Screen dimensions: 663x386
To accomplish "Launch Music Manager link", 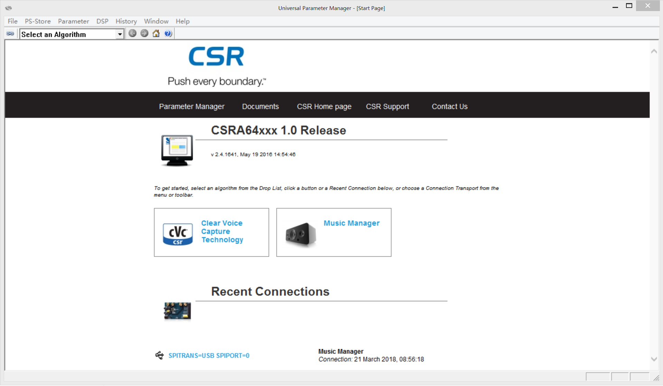I will coord(352,223).
